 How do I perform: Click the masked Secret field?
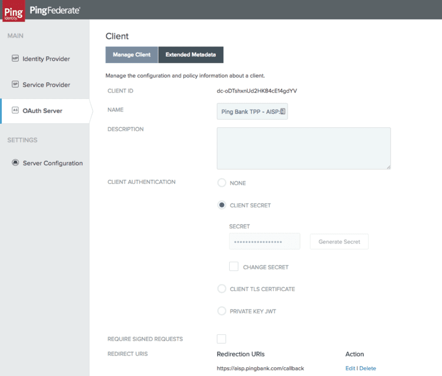click(x=265, y=242)
